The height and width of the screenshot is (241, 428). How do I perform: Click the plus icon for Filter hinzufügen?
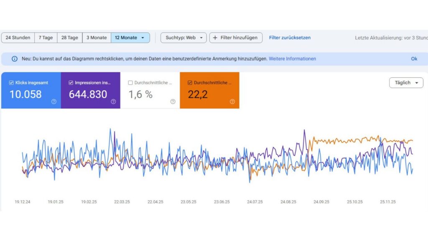click(215, 38)
